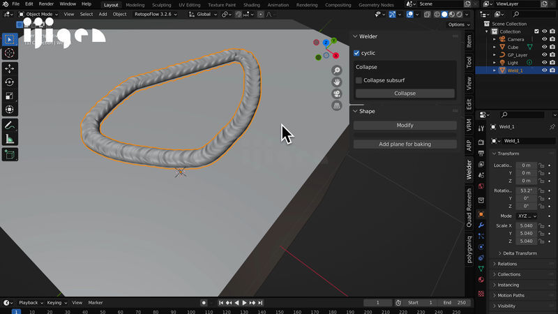Click the pan view hand icon
The height and width of the screenshot is (314, 558).
(337, 82)
